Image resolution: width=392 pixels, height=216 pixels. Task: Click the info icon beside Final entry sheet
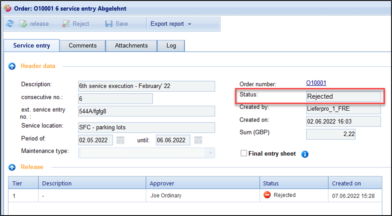pyautogui.click(x=305, y=154)
